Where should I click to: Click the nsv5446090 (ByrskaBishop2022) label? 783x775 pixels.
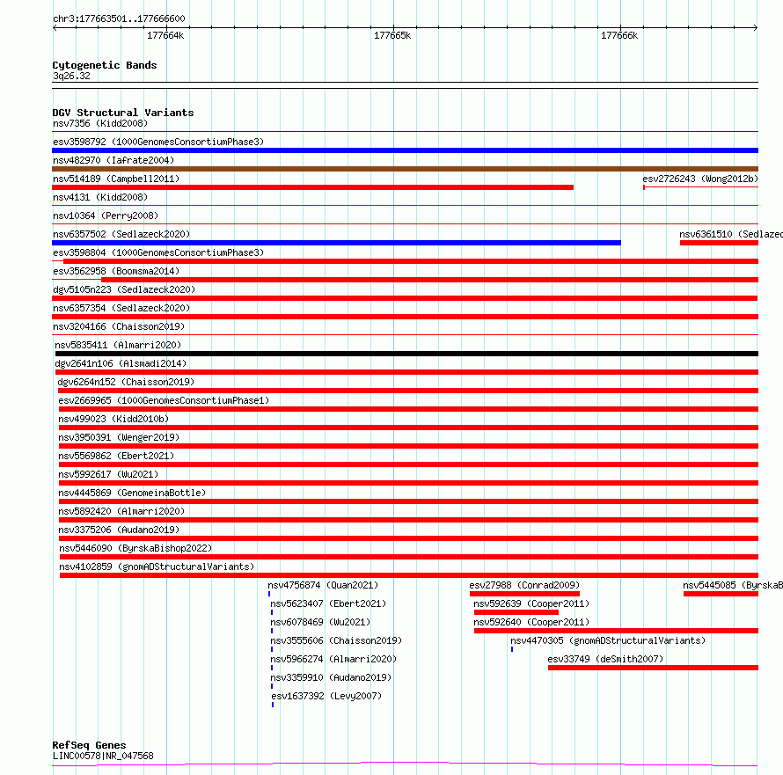pyautogui.click(x=135, y=548)
